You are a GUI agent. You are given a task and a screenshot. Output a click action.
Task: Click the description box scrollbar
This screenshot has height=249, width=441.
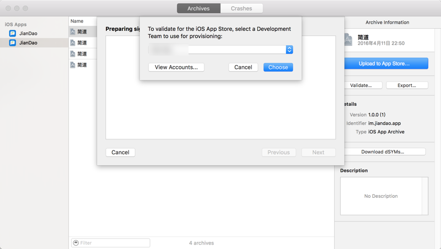(424, 196)
